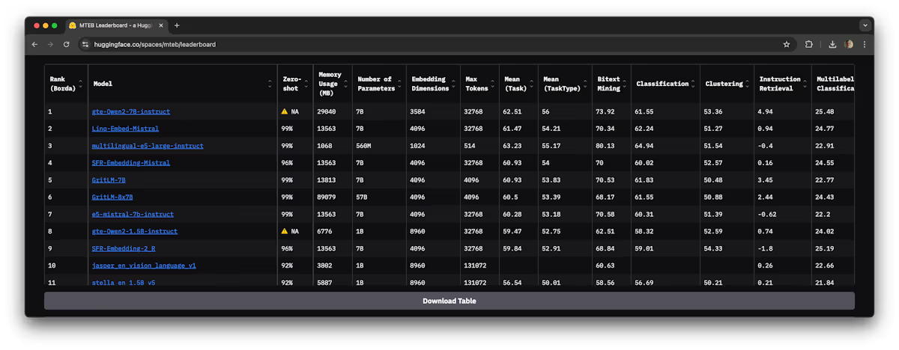
Task: Open the multilingual-e5-large-instruct model link
Action: point(148,146)
